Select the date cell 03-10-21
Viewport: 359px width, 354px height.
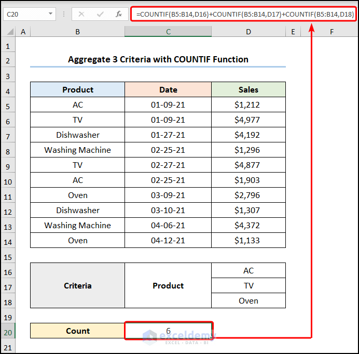point(168,210)
